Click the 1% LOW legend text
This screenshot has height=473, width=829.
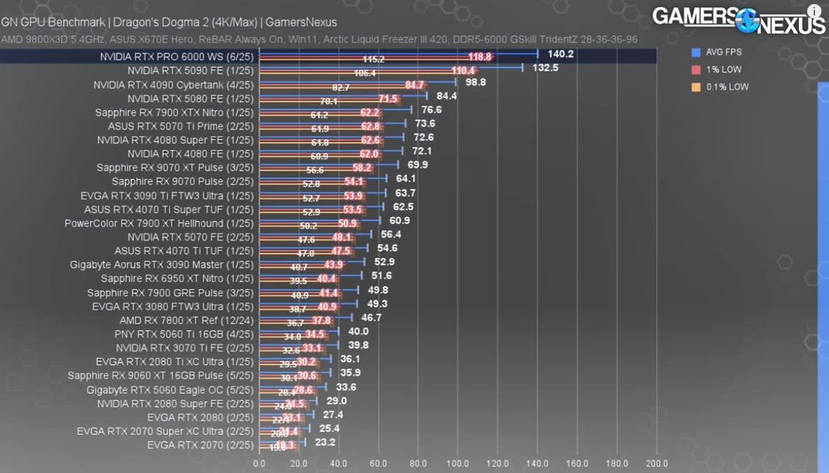[x=724, y=69]
